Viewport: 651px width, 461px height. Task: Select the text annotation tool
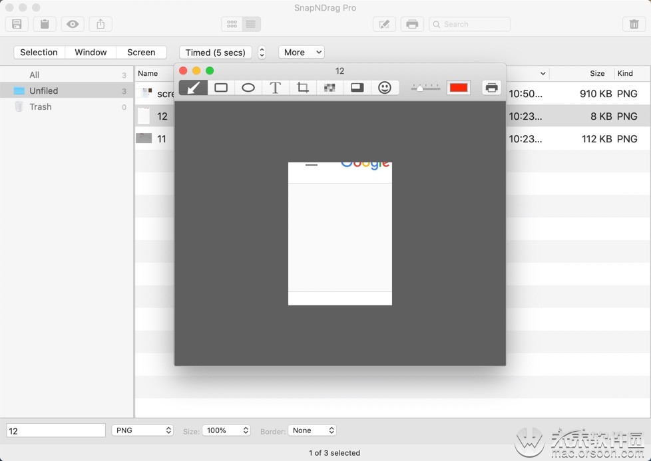point(275,86)
